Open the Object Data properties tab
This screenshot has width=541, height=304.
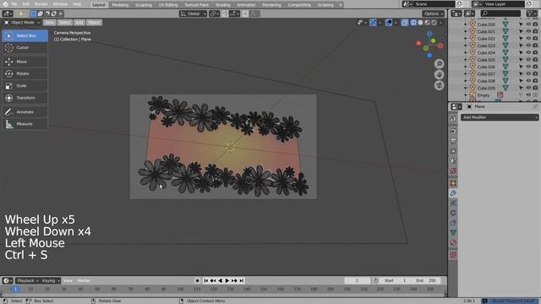coord(453,233)
